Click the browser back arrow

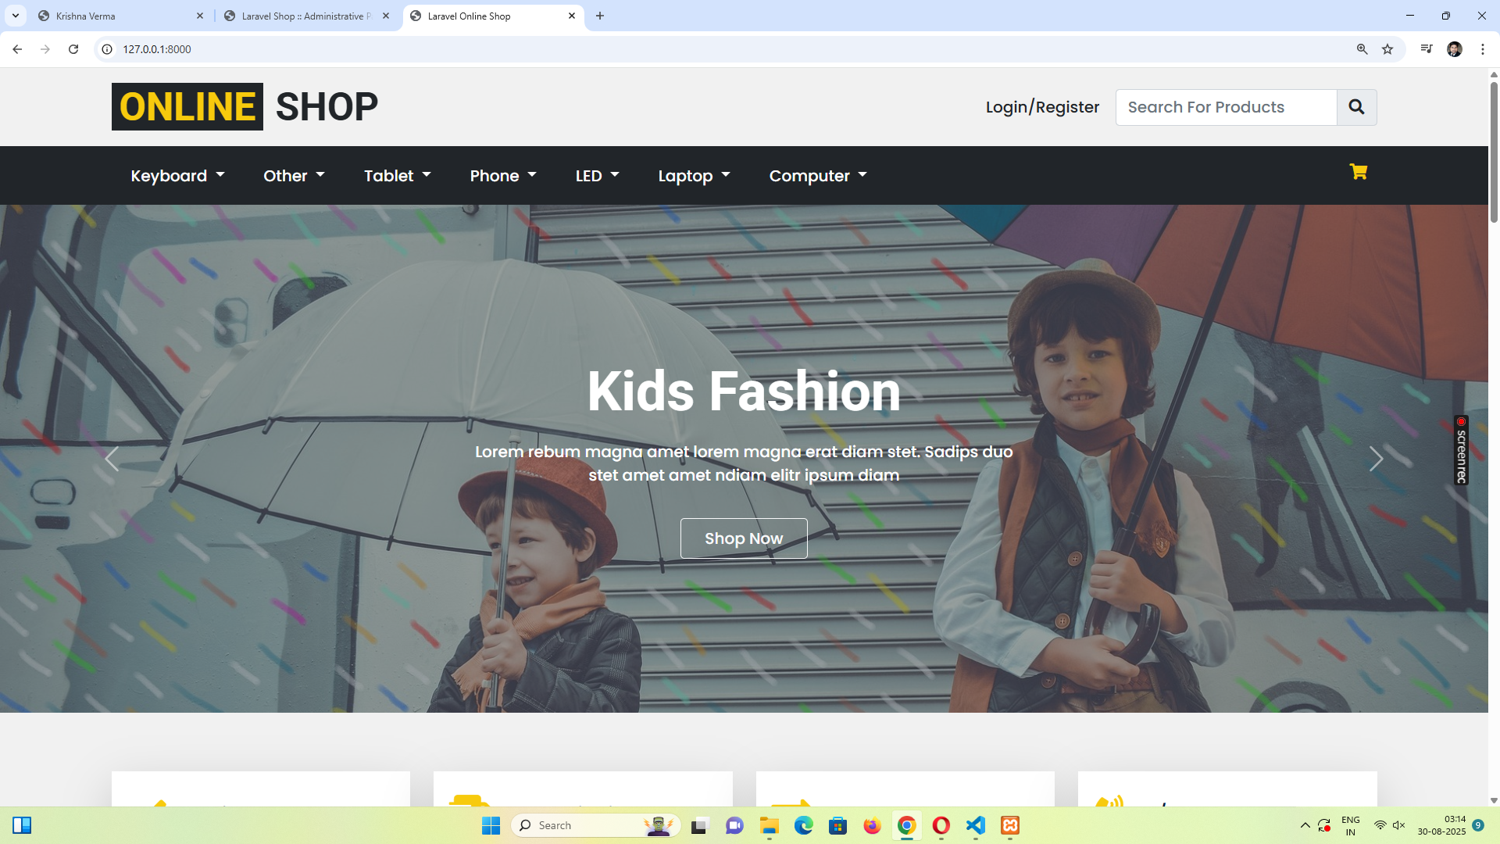[17, 49]
